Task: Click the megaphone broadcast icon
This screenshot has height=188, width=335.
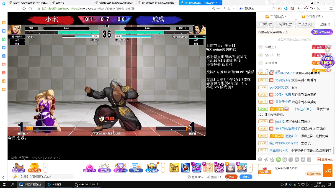Action: [266, 160]
